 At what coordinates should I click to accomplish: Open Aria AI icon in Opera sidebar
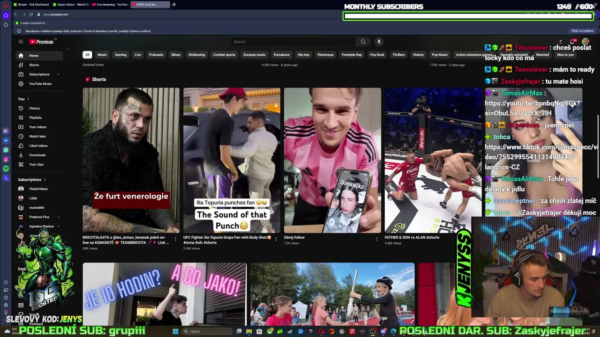coord(6,131)
